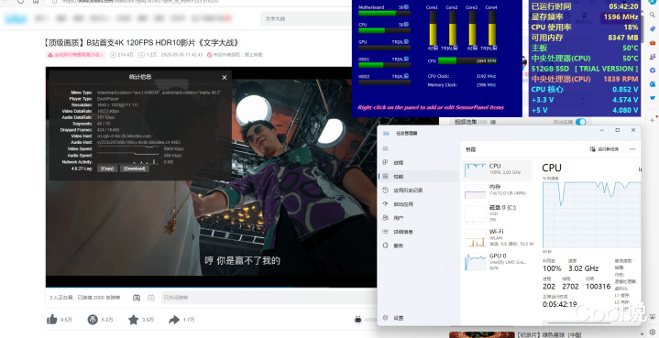Select 内存 in performance list
This screenshot has height=338, width=659.
click(497, 191)
